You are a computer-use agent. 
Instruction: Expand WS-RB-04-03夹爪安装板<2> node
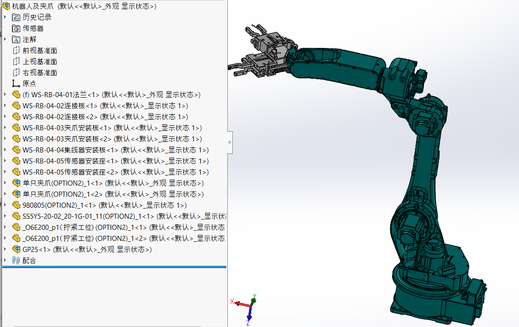pos(5,139)
